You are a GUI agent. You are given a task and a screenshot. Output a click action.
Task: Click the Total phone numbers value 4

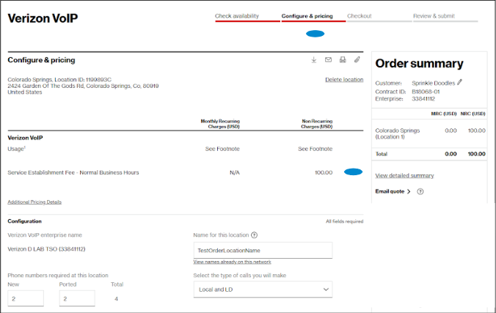(x=116, y=299)
